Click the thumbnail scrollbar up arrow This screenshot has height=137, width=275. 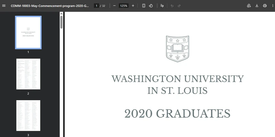62,13
